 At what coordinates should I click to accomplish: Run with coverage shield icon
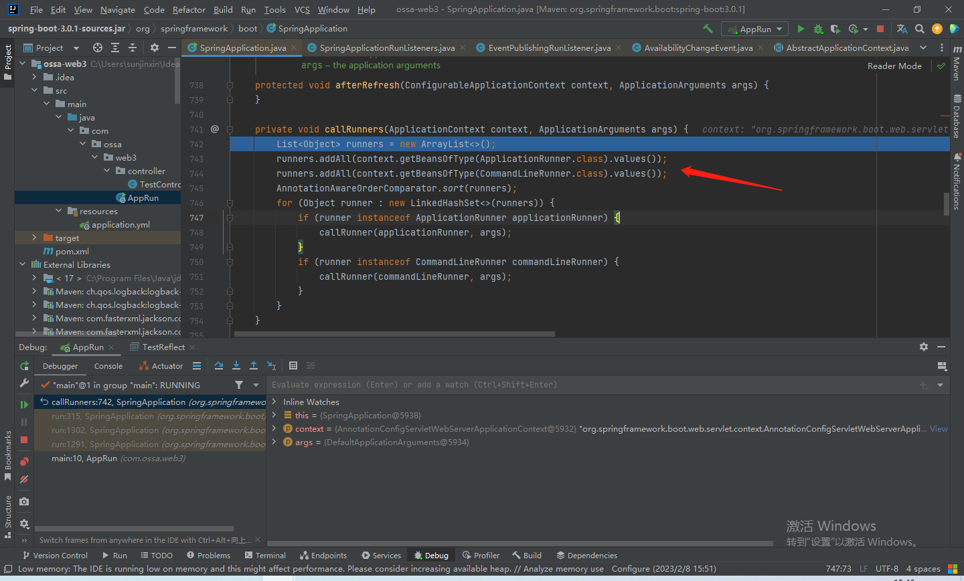835,29
